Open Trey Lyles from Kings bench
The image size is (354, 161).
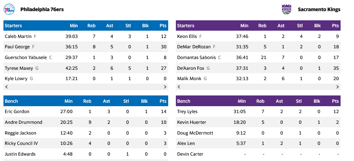[187, 112]
